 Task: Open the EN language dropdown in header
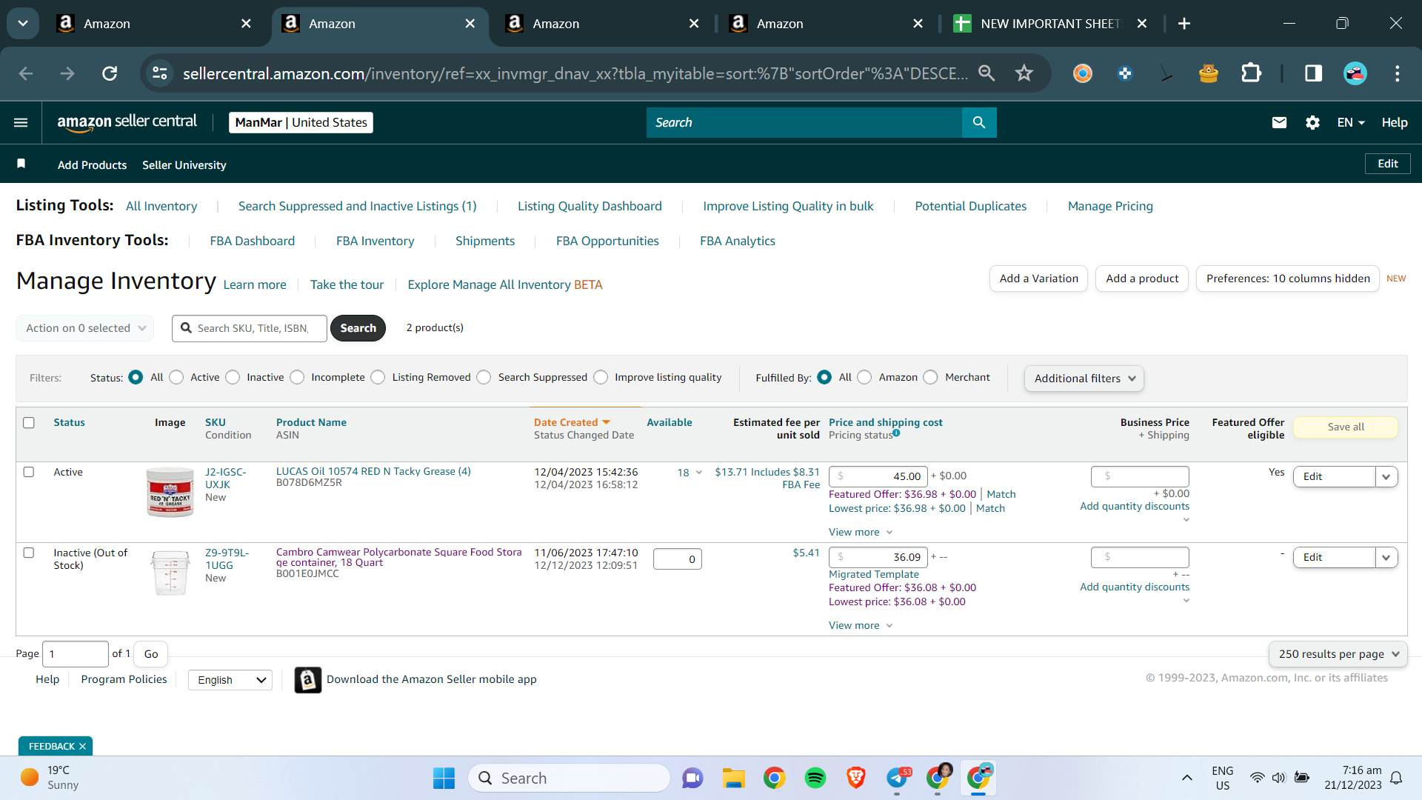pos(1351,122)
